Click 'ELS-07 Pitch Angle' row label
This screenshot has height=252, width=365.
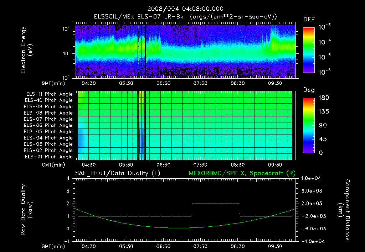click(48, 119)
